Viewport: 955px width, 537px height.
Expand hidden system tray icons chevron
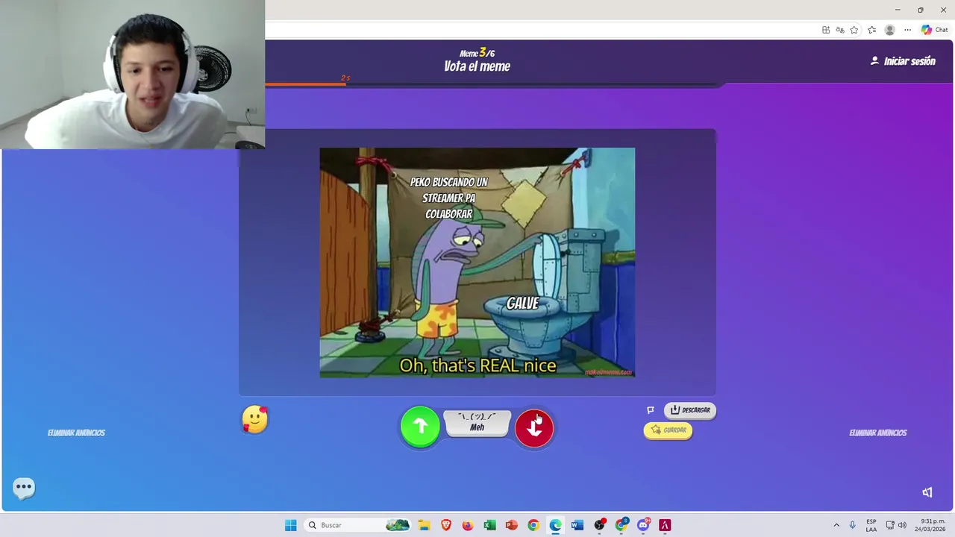pos(836,525)
